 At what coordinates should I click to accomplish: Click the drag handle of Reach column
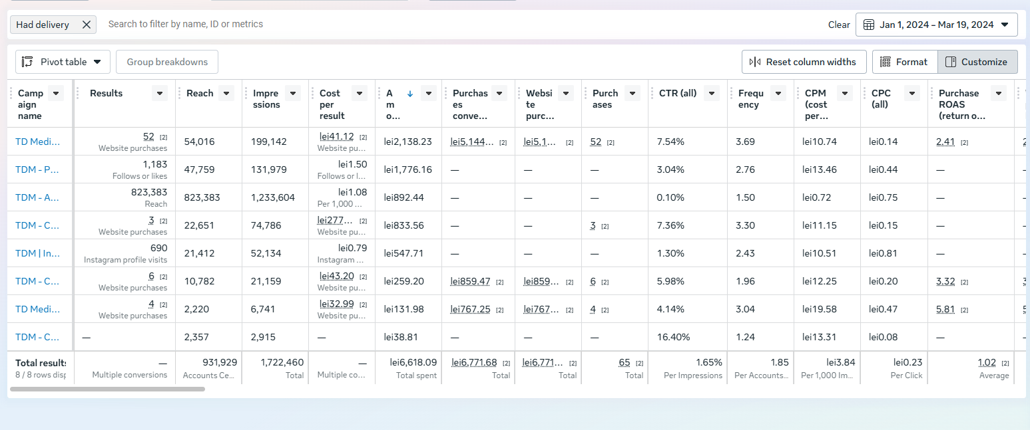tap(179, 94)
